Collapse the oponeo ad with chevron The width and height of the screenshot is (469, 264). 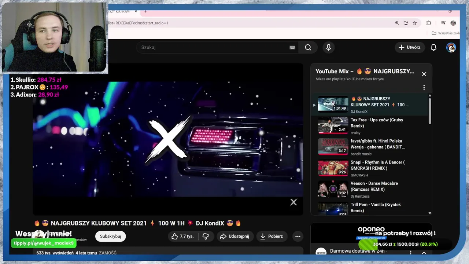pyautogui.click(x=424, y=253)
